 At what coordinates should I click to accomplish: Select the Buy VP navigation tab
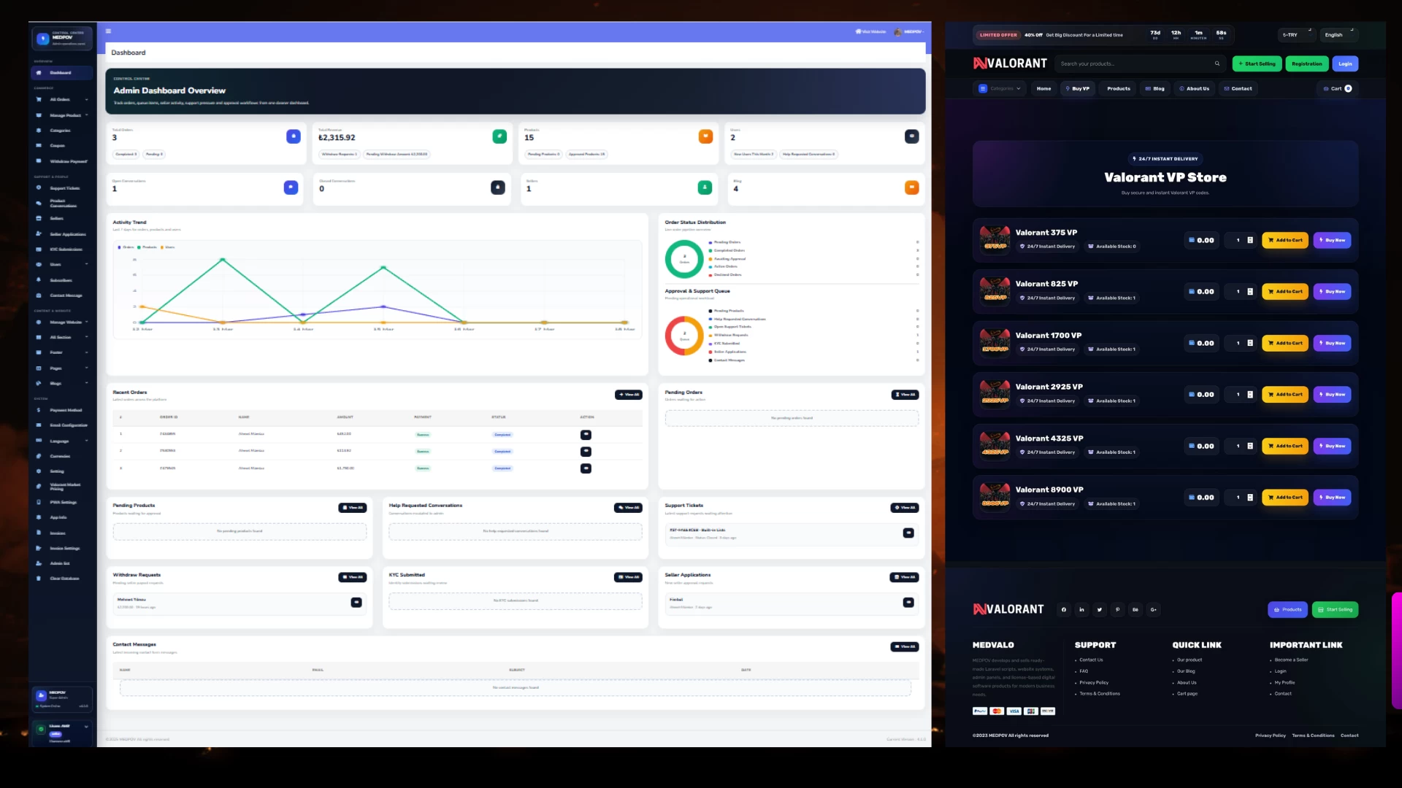(x=1078, y=88)
